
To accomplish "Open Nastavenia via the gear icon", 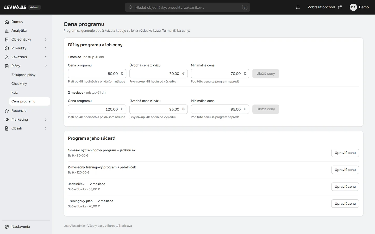I will click(7, 227).
